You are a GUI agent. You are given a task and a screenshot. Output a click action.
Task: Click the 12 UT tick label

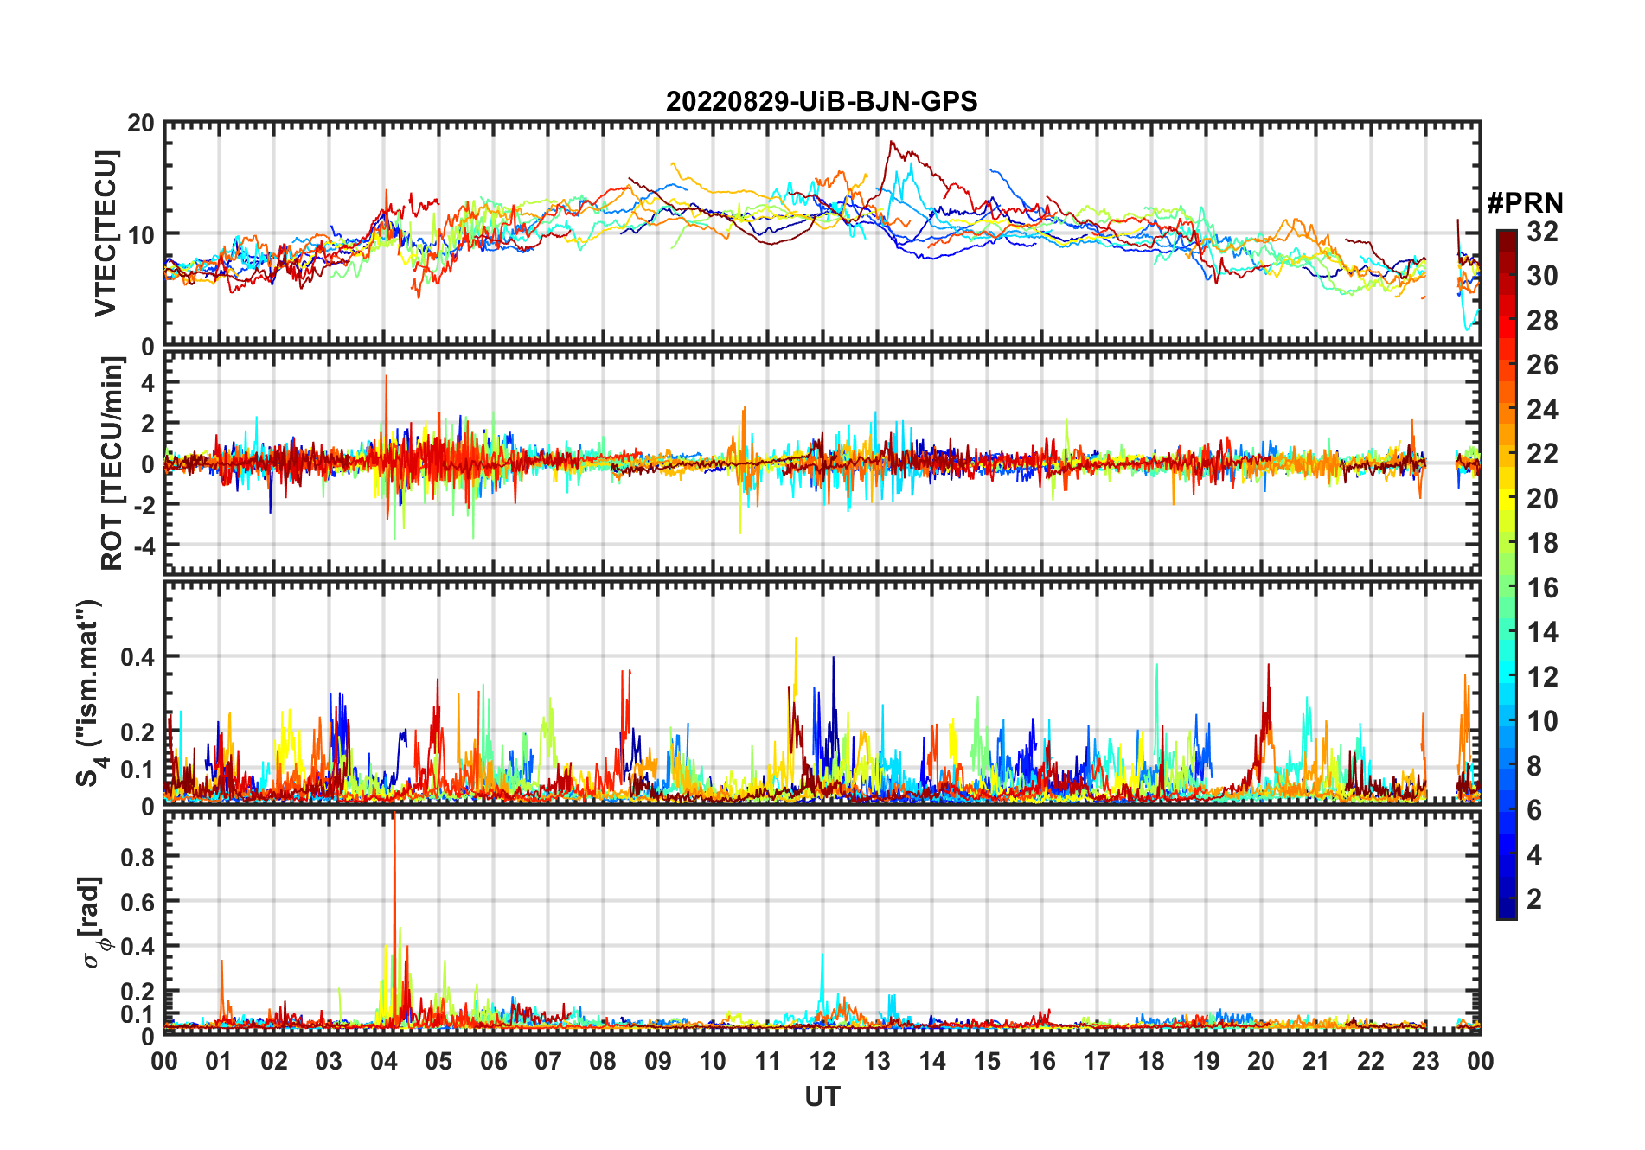[822, 1062]
